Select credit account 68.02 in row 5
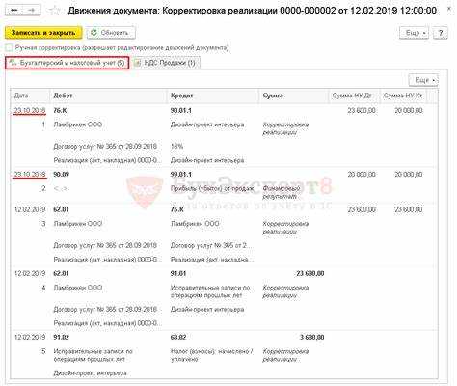This screenshot has width=457, height=386. [178, 337]
